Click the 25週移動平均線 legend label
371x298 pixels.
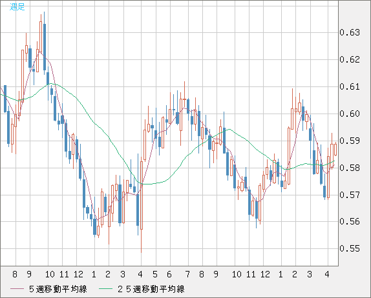(151, 289)
